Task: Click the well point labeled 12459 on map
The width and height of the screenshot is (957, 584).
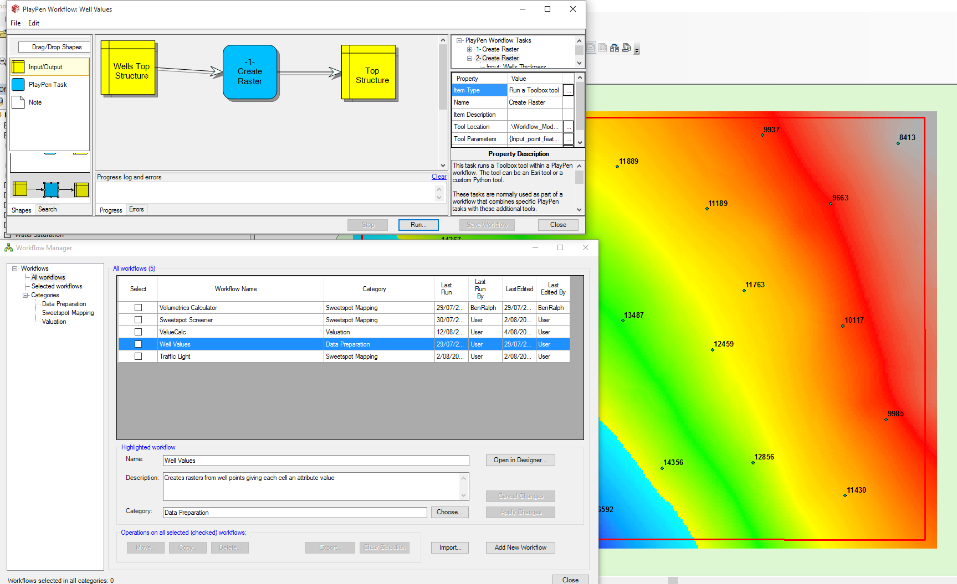Action: point(713,350)
